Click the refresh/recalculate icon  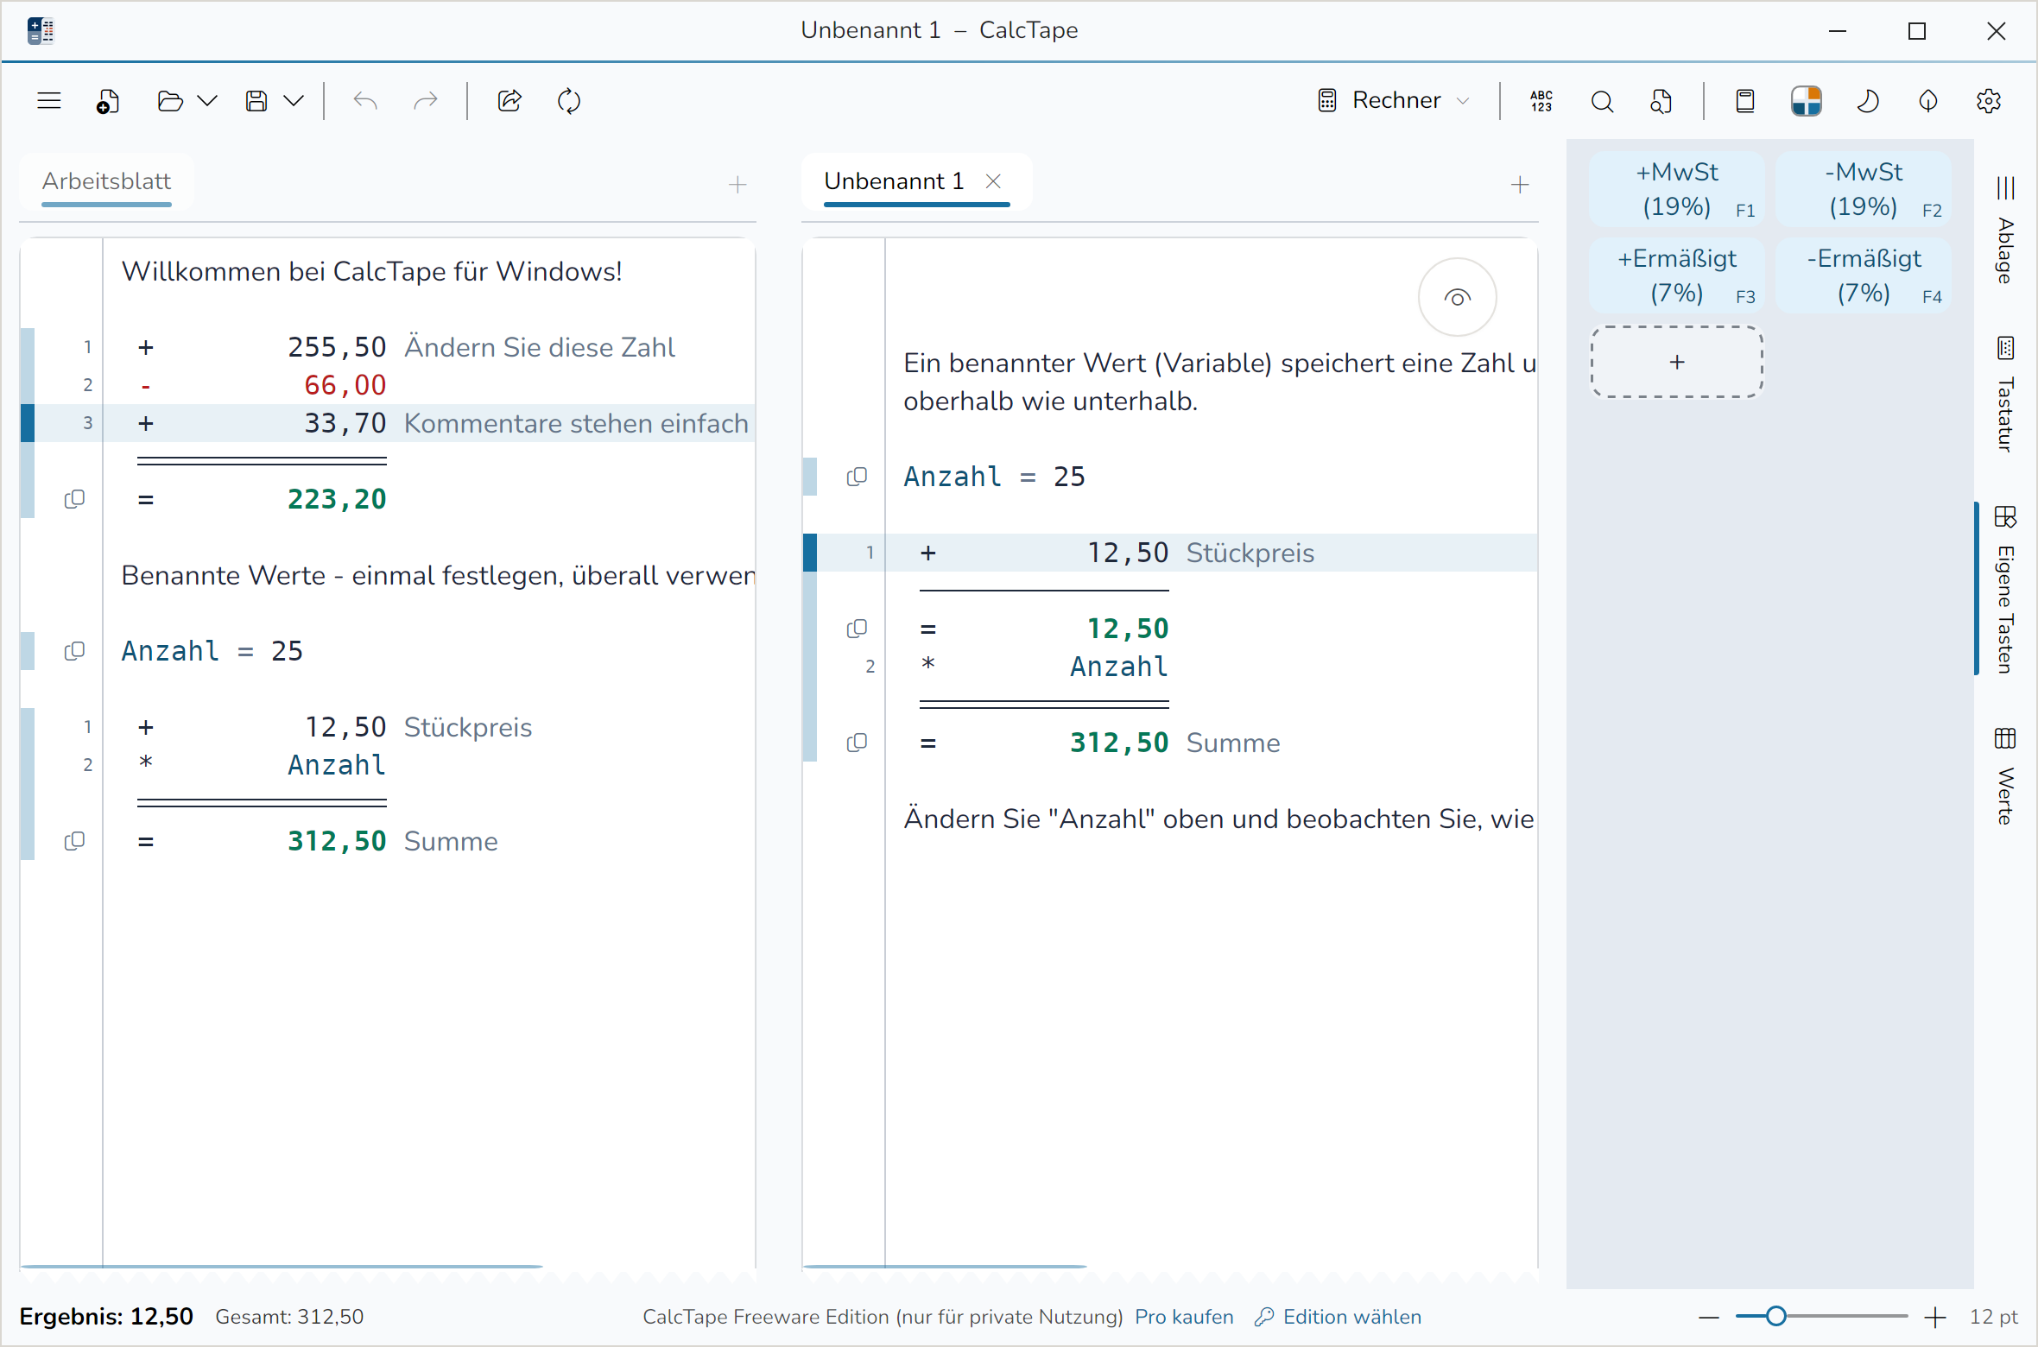click(x=569, y=101)
